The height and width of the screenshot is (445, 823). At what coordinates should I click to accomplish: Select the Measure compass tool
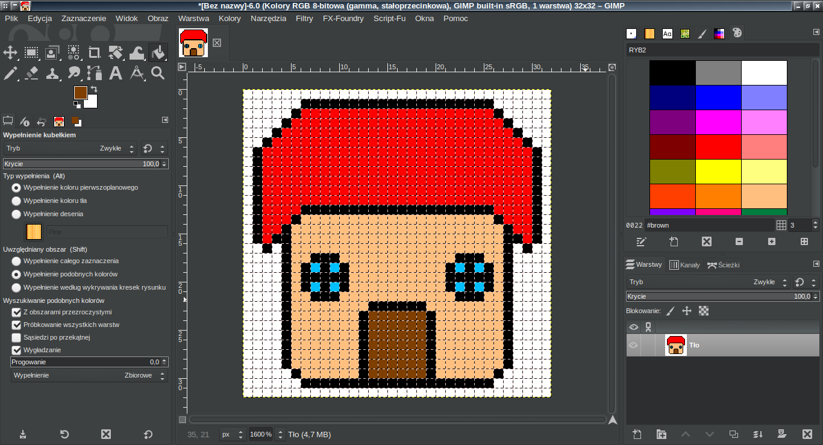(x=137, y=73)
